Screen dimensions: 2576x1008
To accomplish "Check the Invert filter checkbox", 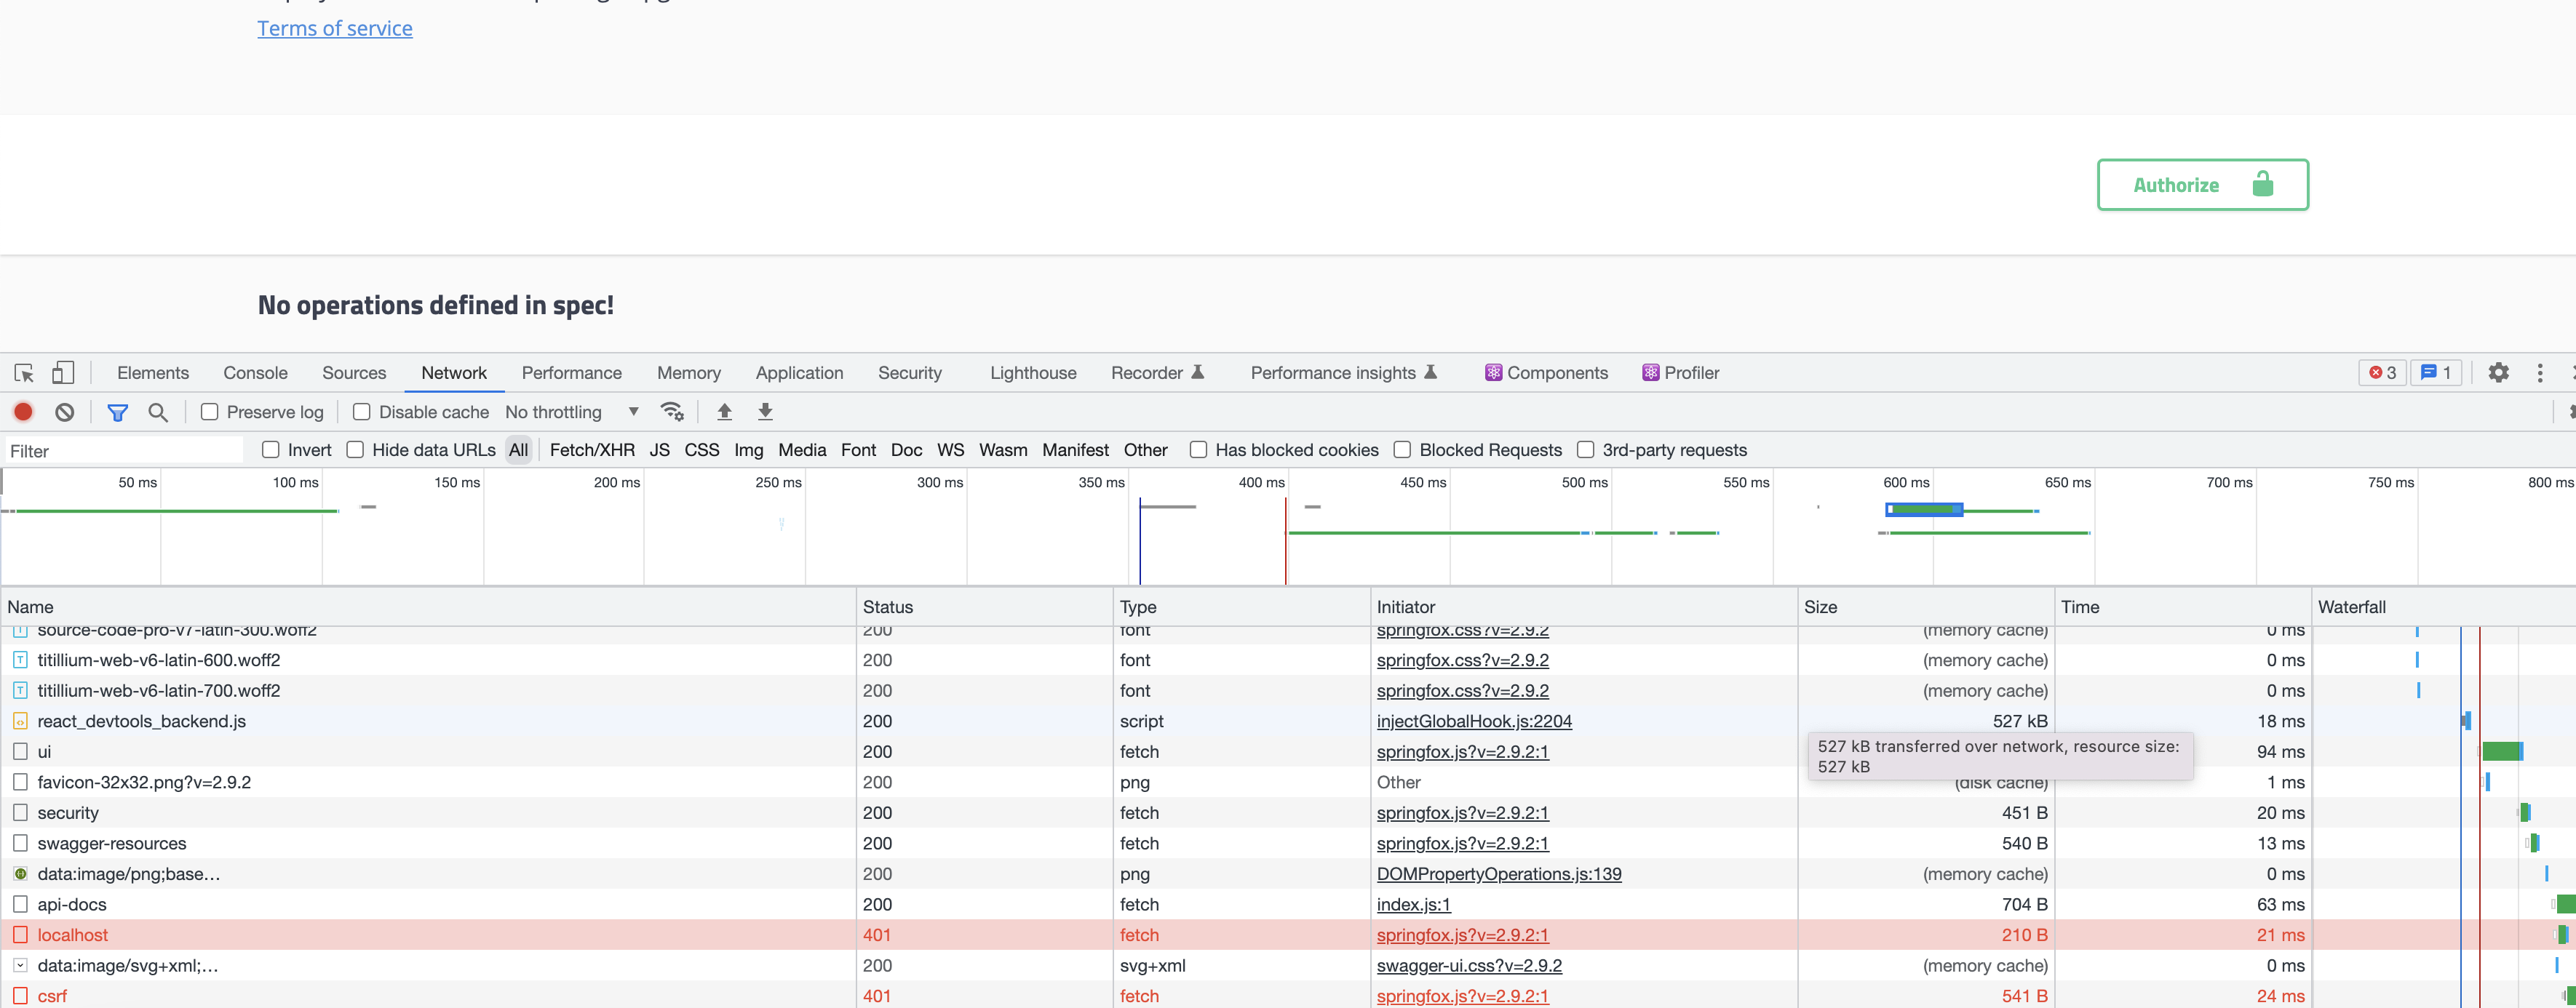I will pos(270,449).
